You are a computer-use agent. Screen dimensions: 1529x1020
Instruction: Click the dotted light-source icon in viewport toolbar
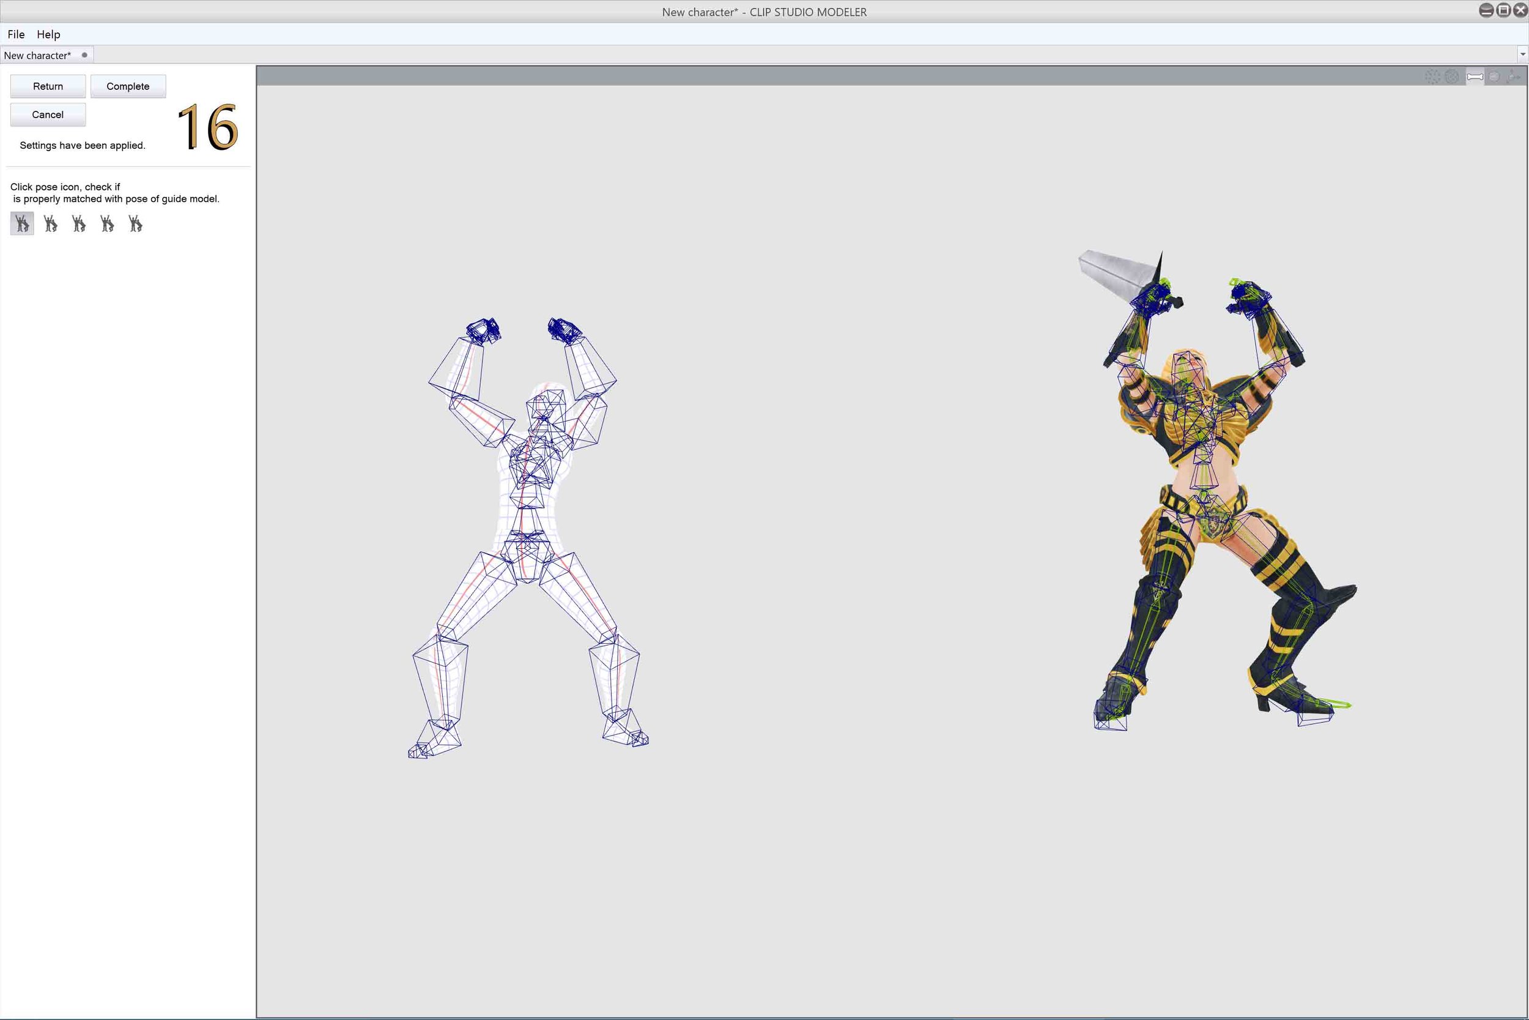coord(1433,76)
